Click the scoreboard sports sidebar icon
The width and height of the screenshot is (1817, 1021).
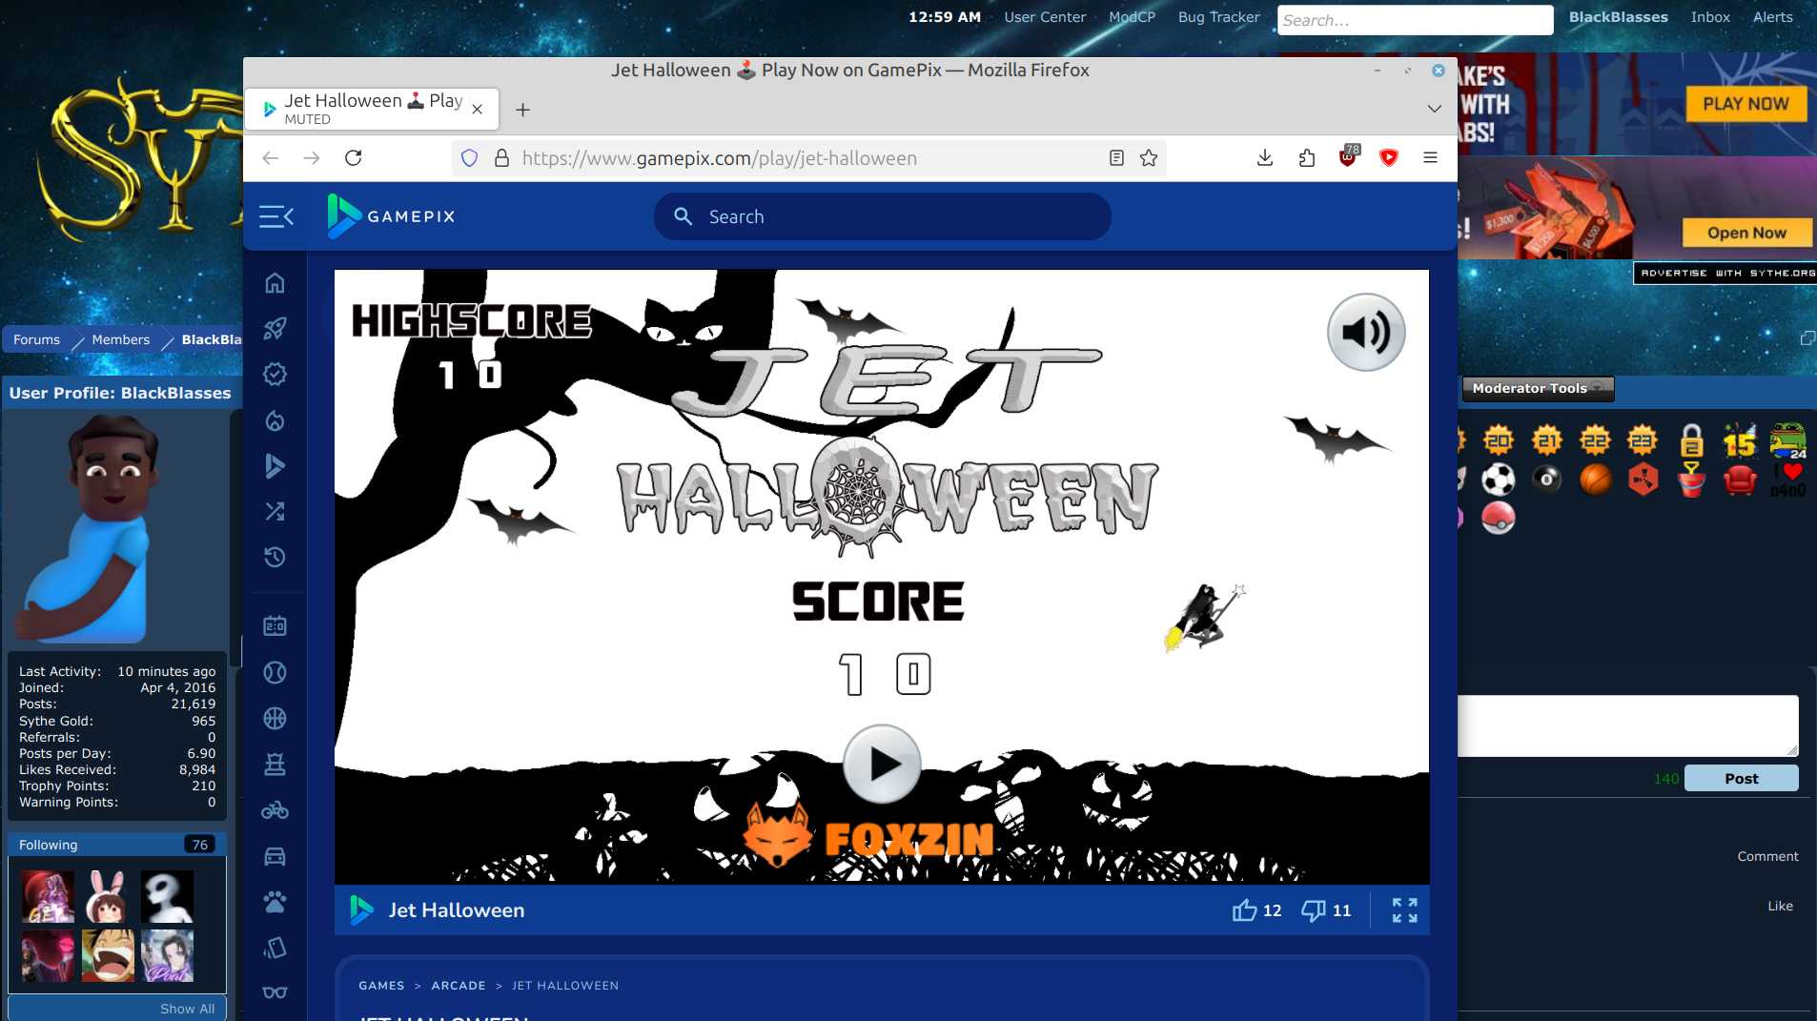pyautogui.click(x=275, y=626)
